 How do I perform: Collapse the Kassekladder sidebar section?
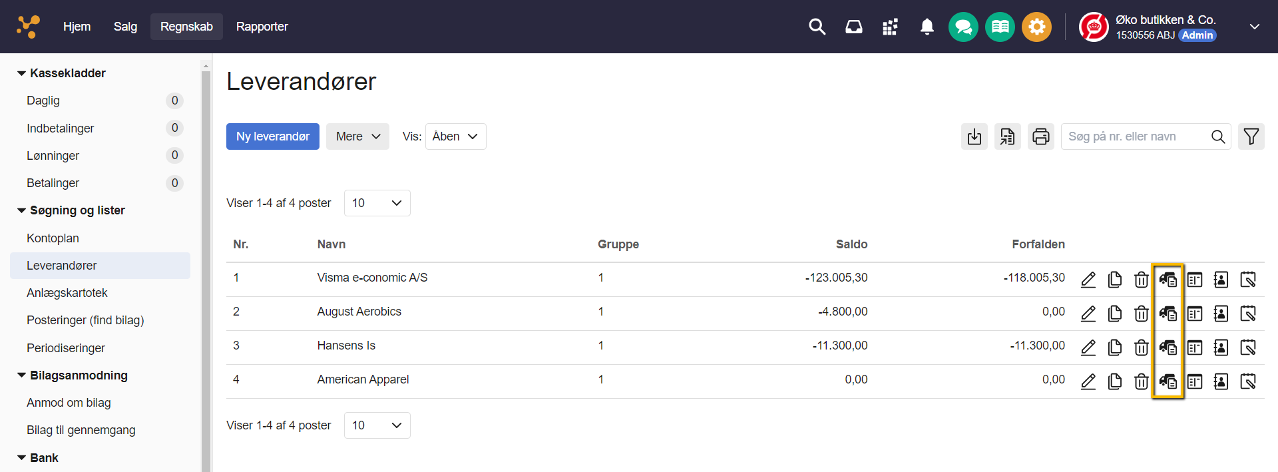pos(22,73)
